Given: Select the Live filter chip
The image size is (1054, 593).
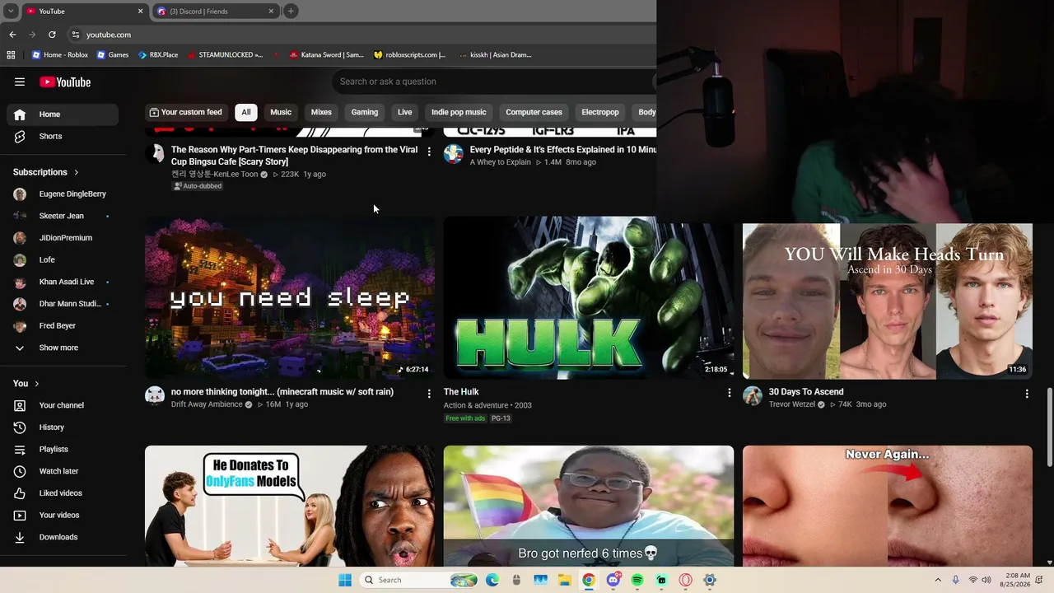Looking at the screenshot, I should [x=405, y=112].
